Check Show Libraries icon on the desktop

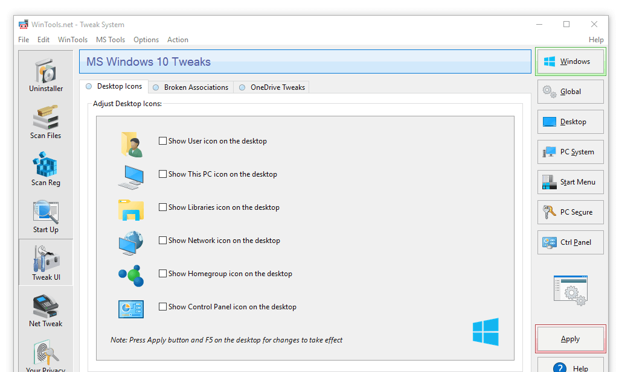pyautogui.click(x=162, y=207)
